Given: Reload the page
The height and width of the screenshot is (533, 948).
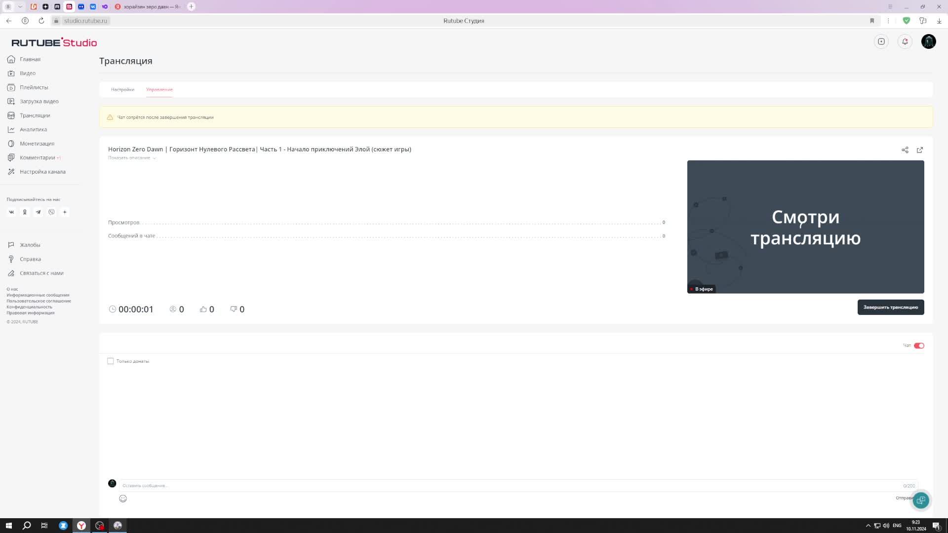Looking at the screenshot, I should pyautogui.click(x=41, y=21).
